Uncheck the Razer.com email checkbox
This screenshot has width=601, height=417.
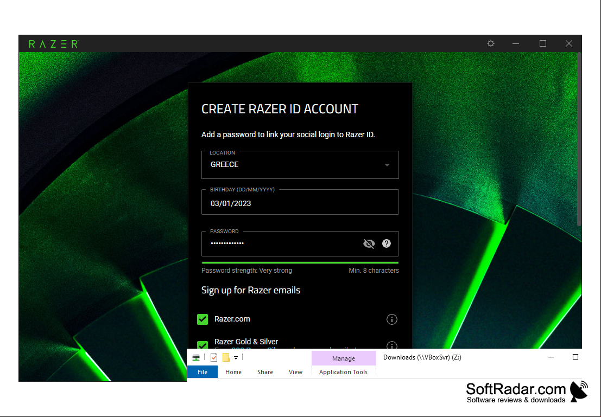[203, 319]
